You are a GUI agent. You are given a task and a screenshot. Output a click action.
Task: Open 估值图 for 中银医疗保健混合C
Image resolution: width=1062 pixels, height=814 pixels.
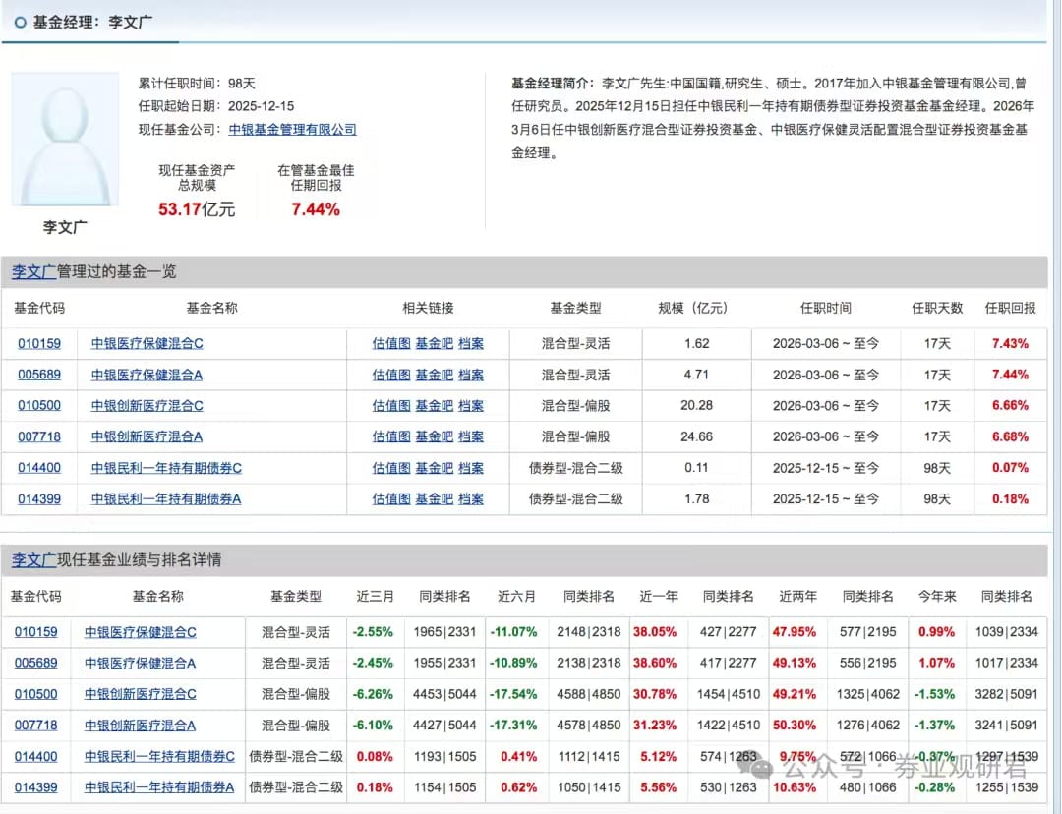(390, 343)
